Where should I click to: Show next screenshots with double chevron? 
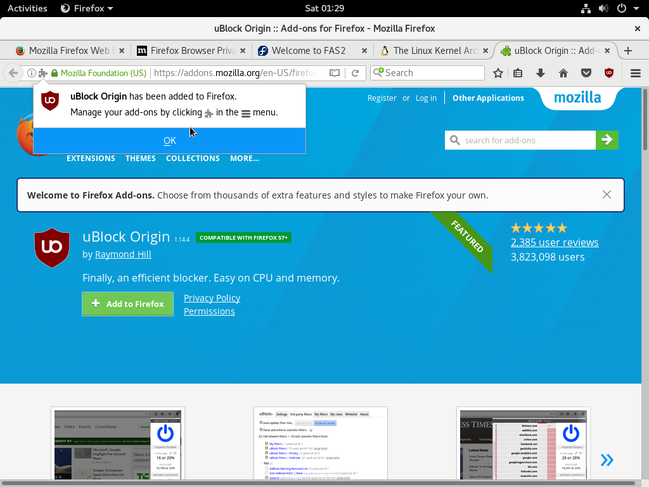click(x=607, y=460)
